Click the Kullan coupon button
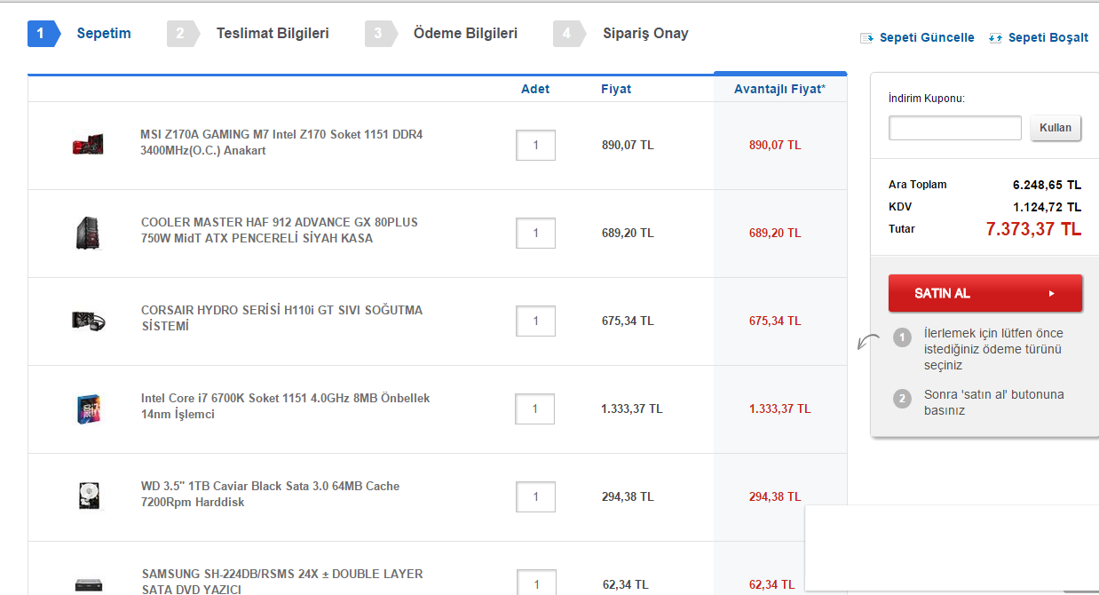 point(1056,128)
